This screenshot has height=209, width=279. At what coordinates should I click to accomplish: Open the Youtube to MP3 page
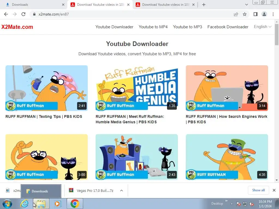pyautogui.click(x=187, y=27)
